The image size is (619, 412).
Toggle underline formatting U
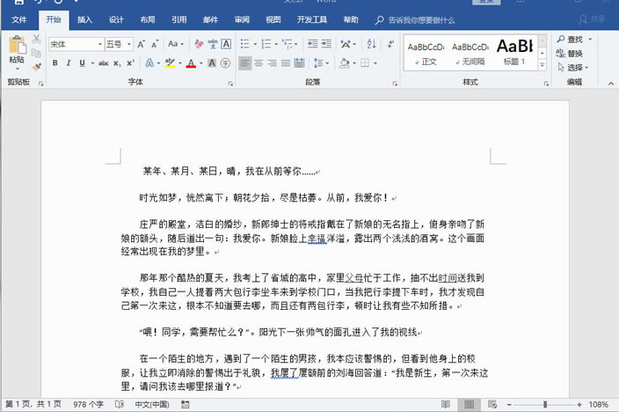pyautogui.click(x=82, y=63)
